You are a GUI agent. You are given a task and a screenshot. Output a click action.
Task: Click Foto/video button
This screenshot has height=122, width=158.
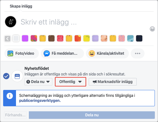pyautogui.click(x=22, y=53)
